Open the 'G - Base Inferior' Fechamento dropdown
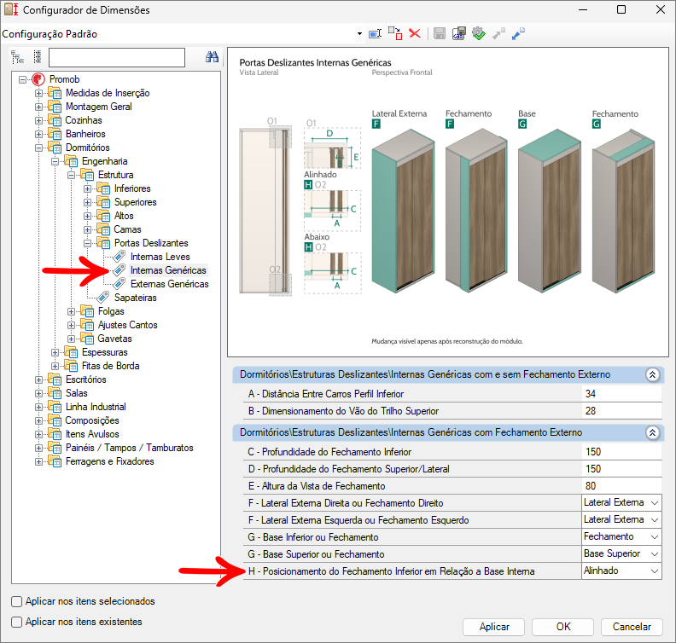 (x=654, y=537)
